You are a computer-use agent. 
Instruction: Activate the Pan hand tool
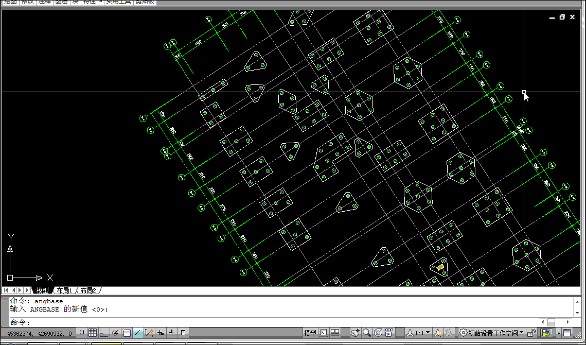[356, 333]
